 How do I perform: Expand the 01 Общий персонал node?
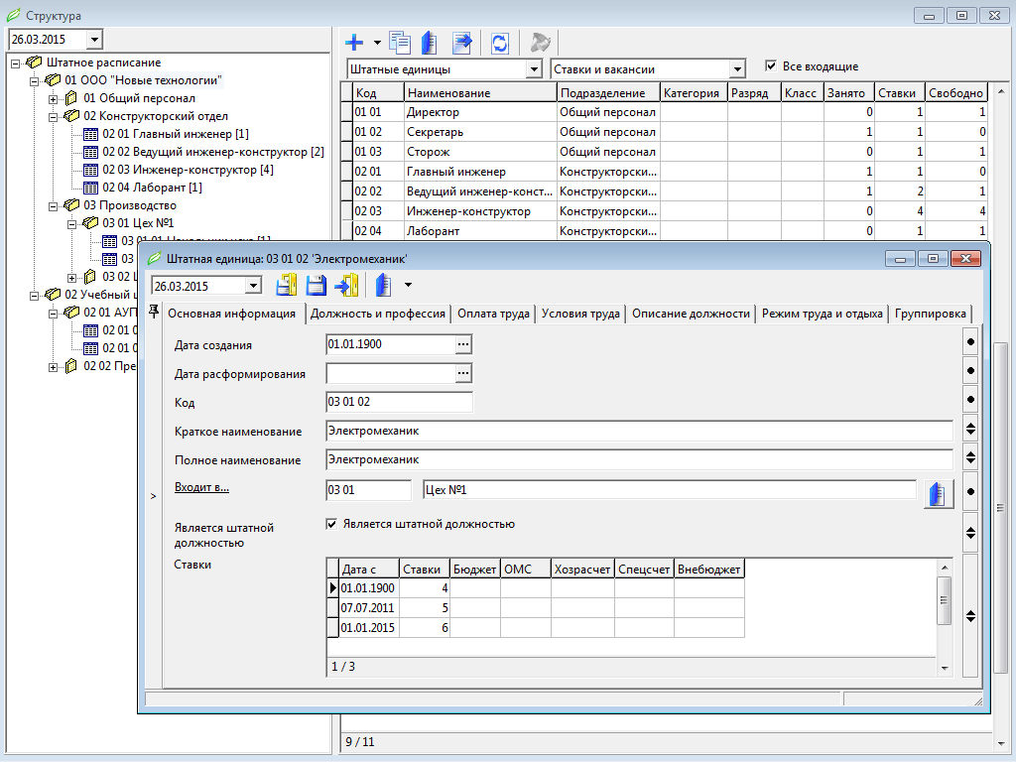pos(54,99)
